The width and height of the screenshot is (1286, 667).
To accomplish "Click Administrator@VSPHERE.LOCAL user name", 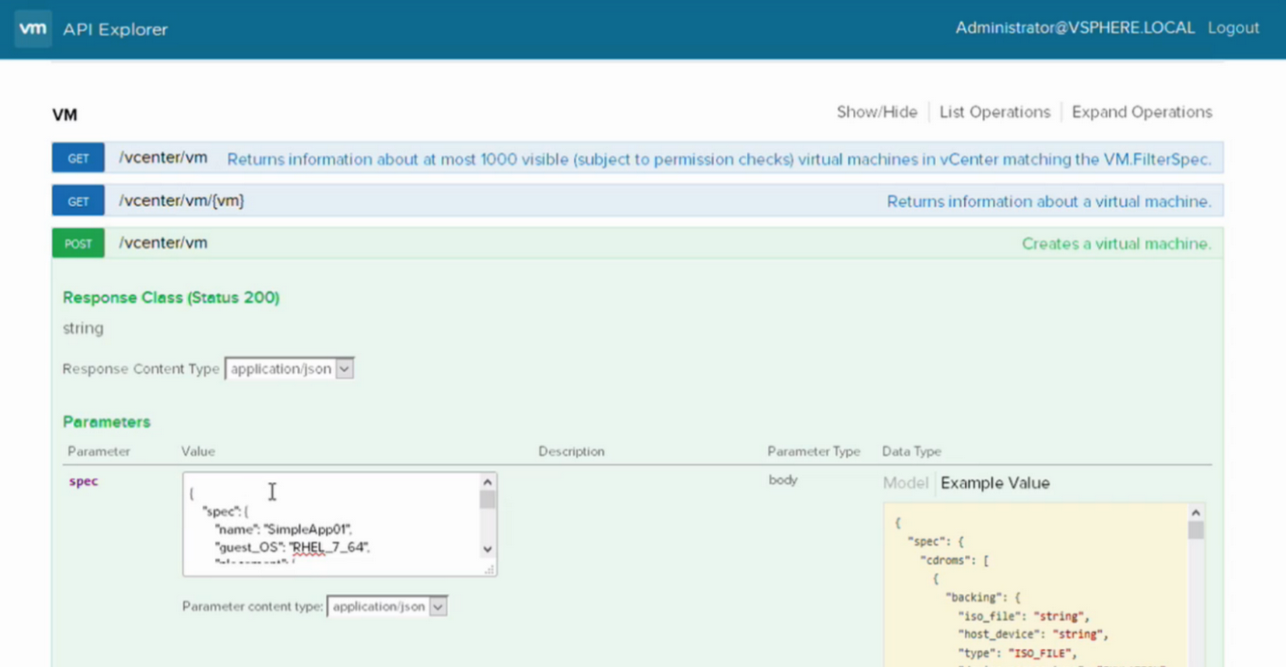I will pyautogui.click(x=1074, y=28).
